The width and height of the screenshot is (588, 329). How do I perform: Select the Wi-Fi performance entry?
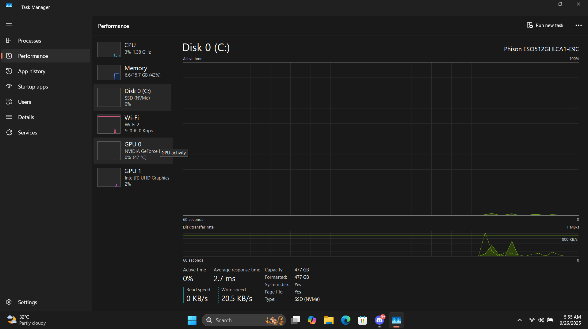132,124
